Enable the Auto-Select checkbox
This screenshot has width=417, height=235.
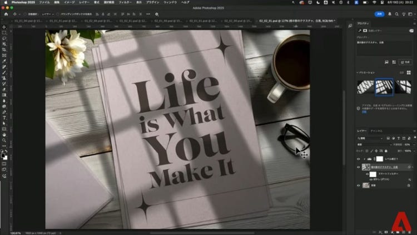[x=24, y=14]
